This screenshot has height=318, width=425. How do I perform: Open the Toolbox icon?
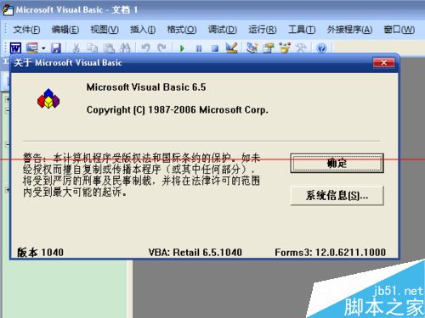pos(301,47)
